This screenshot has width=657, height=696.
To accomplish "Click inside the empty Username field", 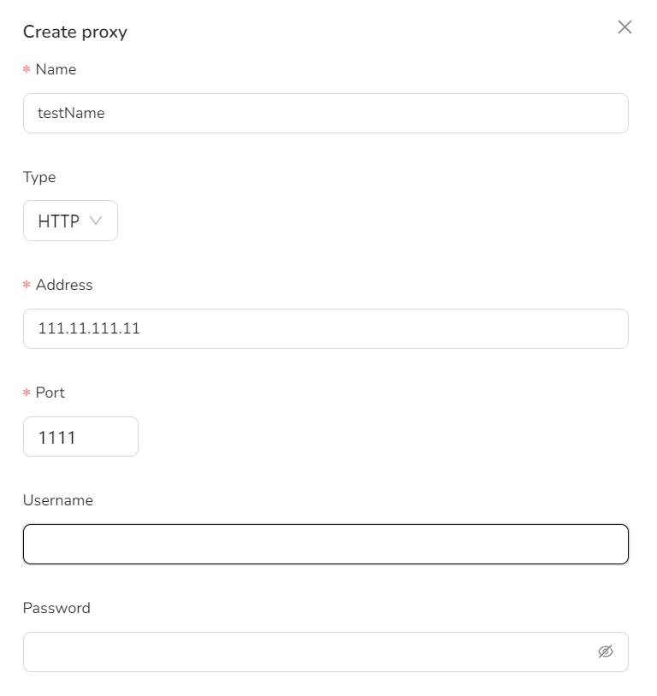I will pyautogui.click(x=326, y=544).
